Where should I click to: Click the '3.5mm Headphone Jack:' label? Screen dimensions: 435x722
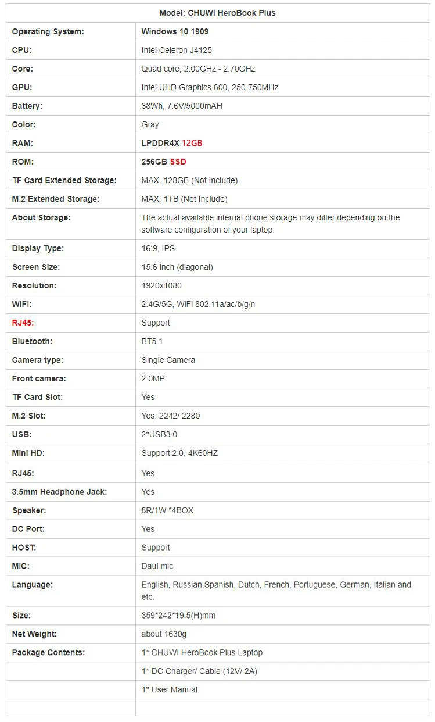pyautogui.click(x=59, y=492)
